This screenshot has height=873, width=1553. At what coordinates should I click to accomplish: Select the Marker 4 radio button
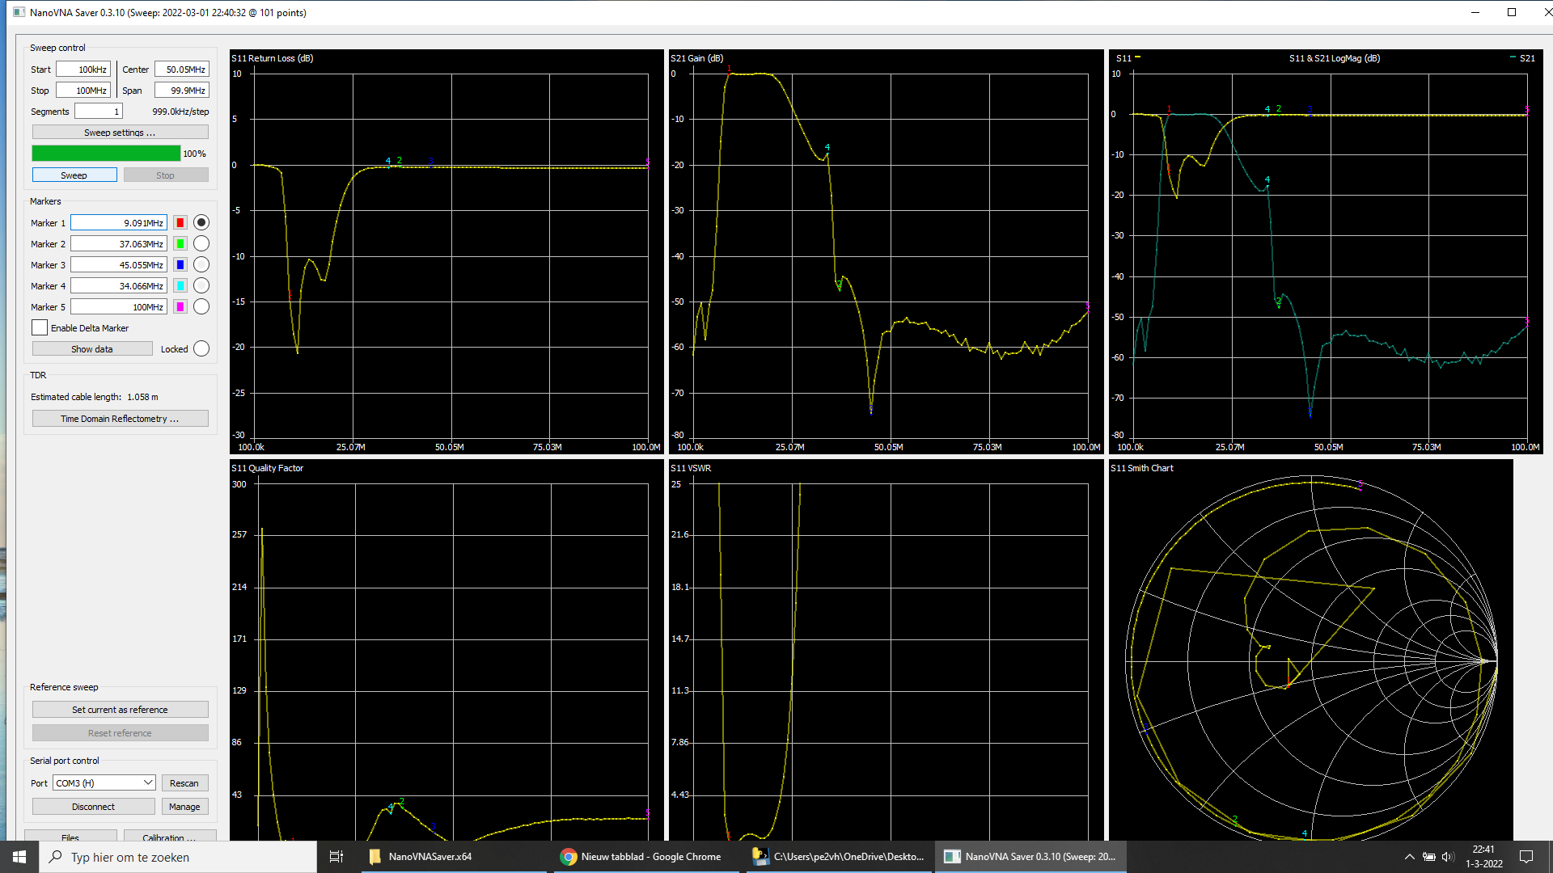[x=201, y=285]
